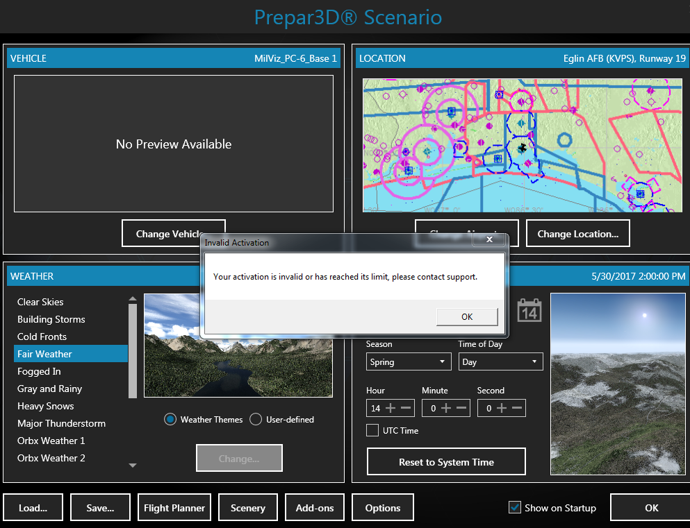This screenshot has height=528, width=690.
Task: Click the time of day preview image
Action: tap(618, 384)
